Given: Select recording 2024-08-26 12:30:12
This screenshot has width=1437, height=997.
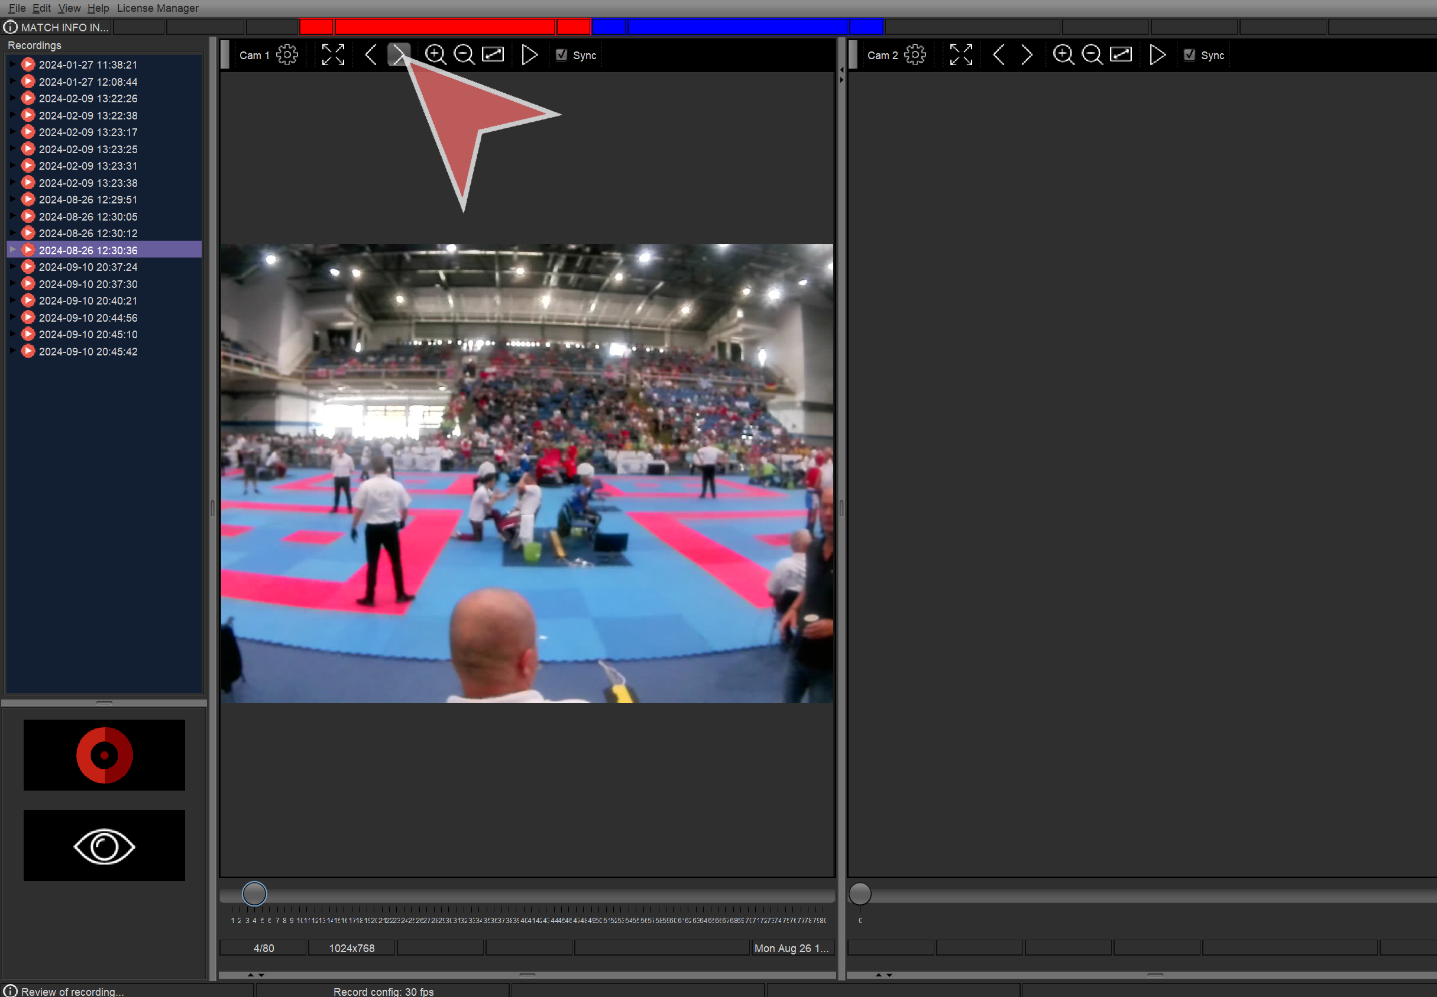Looking at the screenshot, I should (x=88, y=234).
